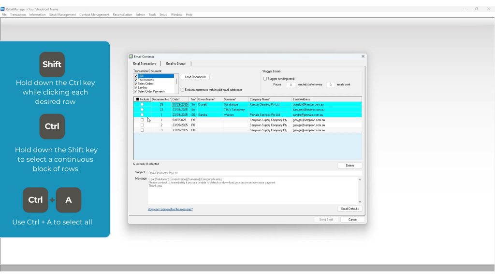Enable Exclude customers with invalid email addresses
The height and width of the screenshot is (278, 495).
(182, 90)
